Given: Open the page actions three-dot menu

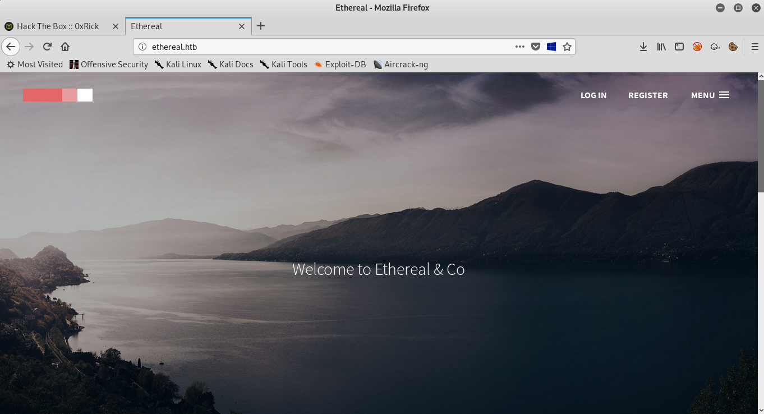Looking at the screenshot, I should pyautogui.click(x=520, y=47).
